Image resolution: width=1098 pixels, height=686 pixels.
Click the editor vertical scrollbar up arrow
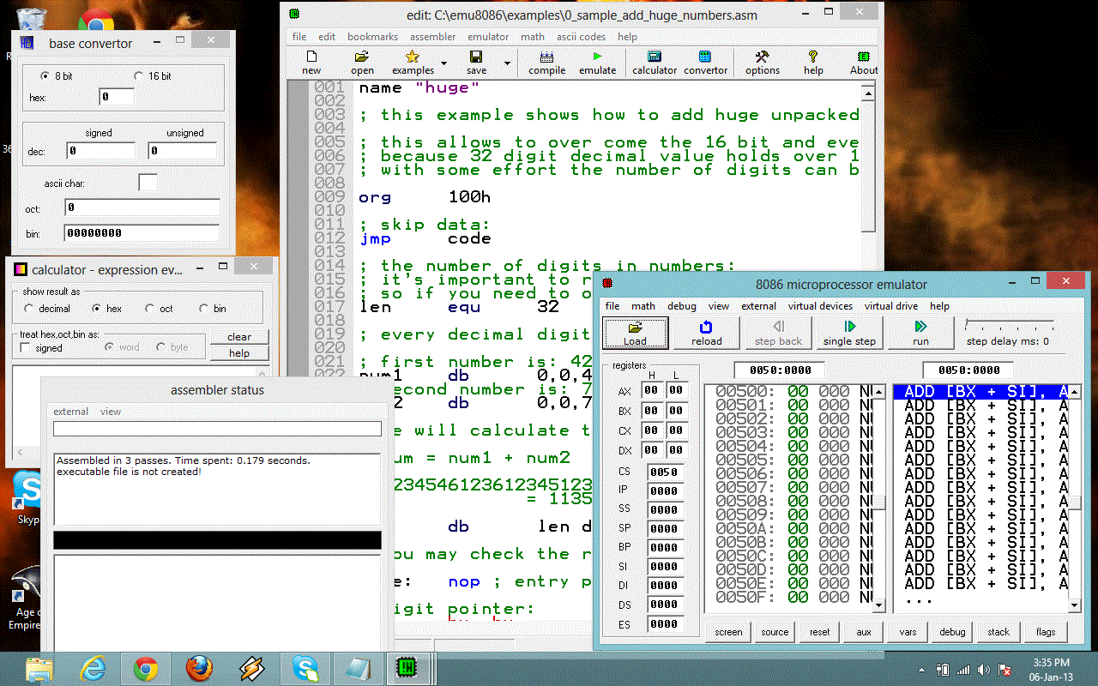[868, 93]
